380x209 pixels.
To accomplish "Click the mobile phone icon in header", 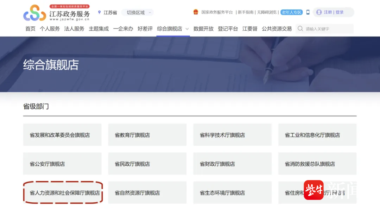I will click(x=308, y=12).
